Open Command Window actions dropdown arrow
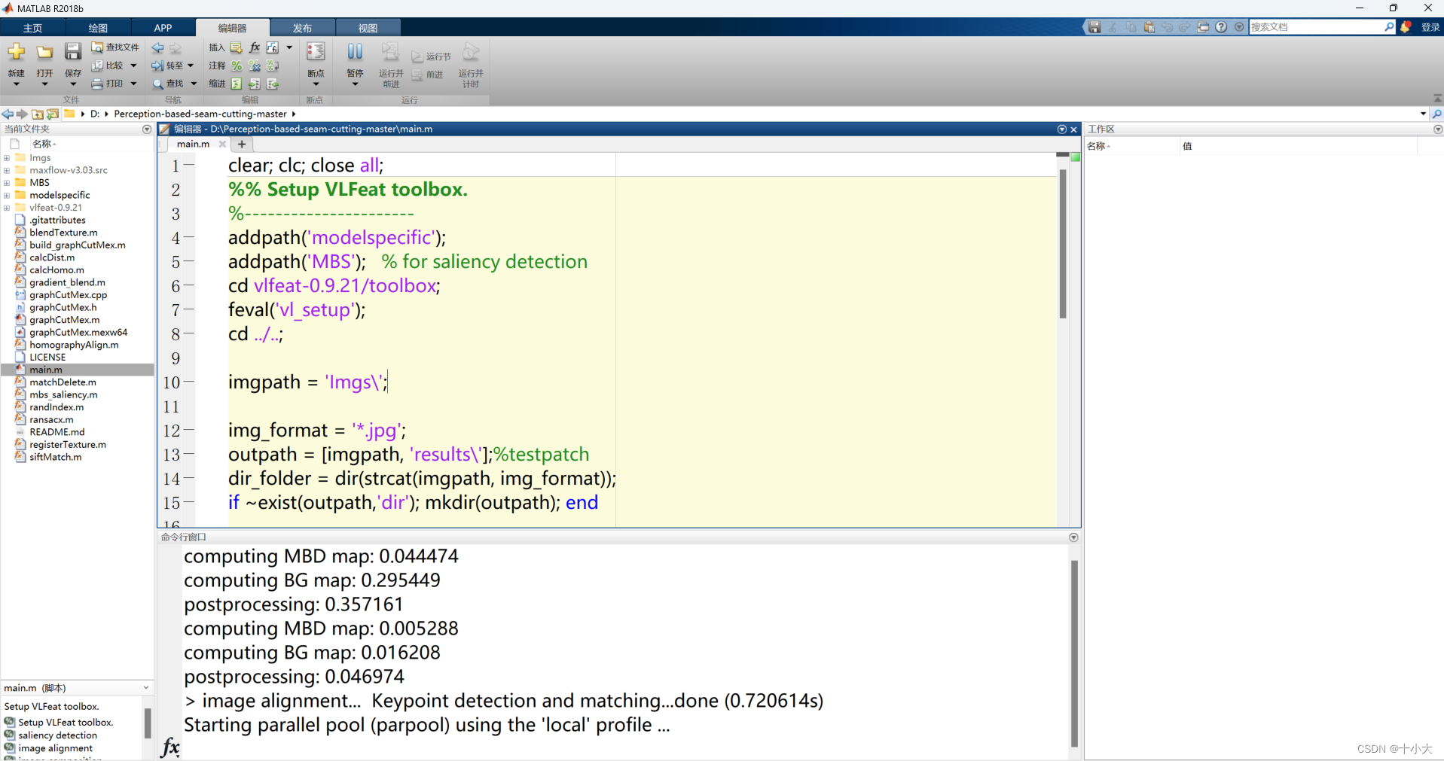Viewport: 1444px width, 761px height. tap(1073, 537)
